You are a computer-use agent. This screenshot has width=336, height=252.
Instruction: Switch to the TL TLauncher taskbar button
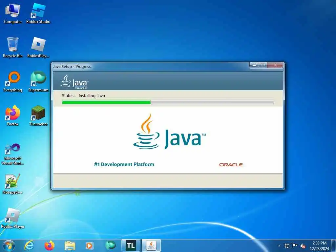[x=131, y=245]
